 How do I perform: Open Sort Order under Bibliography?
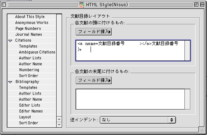click(x=32, y=123)
